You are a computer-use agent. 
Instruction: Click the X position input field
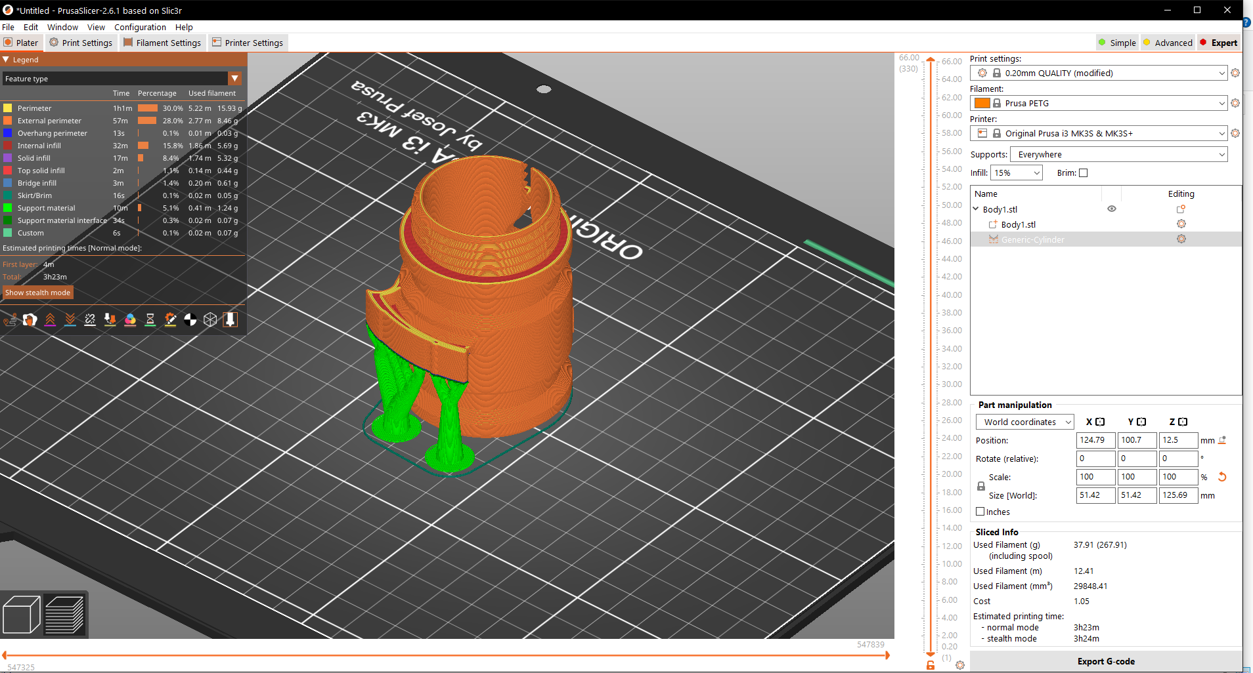tap(1094, 440)
